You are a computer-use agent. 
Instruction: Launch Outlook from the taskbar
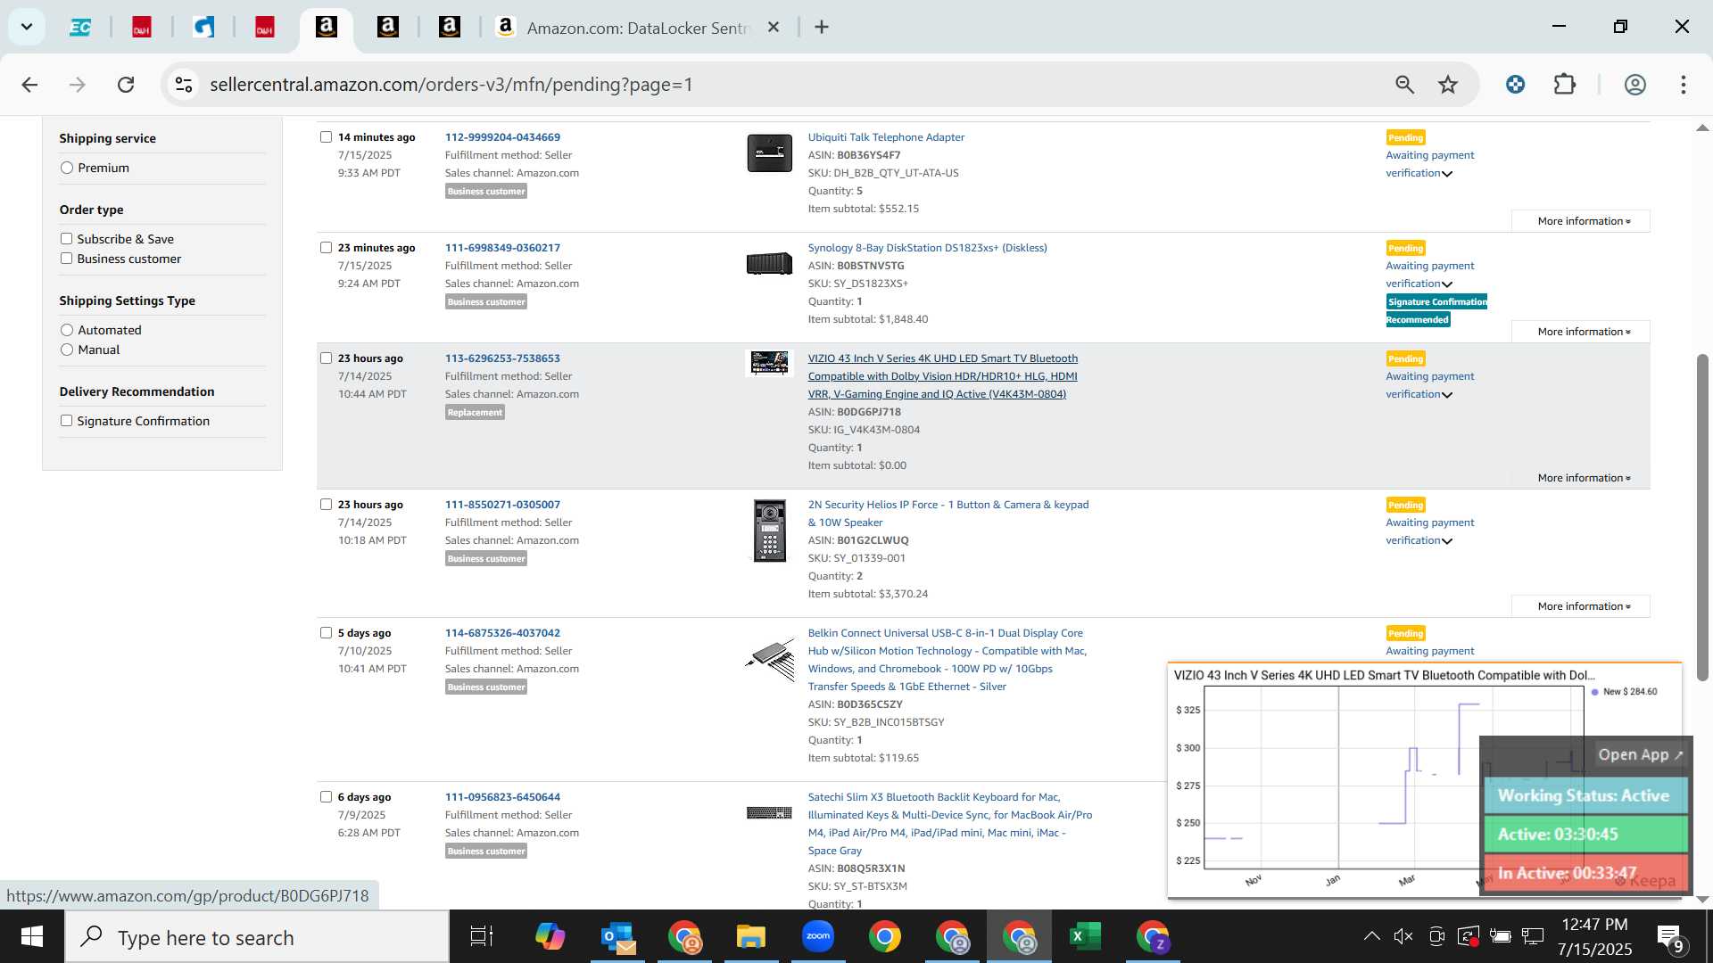pyautogui.click(x=617, y=937)
